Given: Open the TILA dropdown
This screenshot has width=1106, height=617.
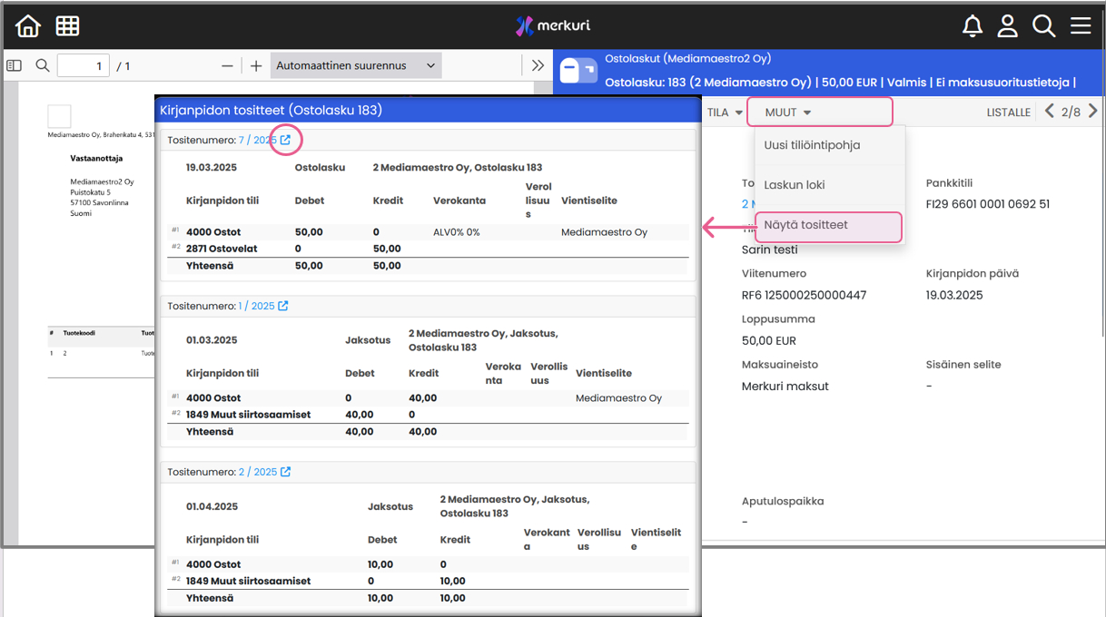Looking at the screenshot, I should click(x=723, y=113).
